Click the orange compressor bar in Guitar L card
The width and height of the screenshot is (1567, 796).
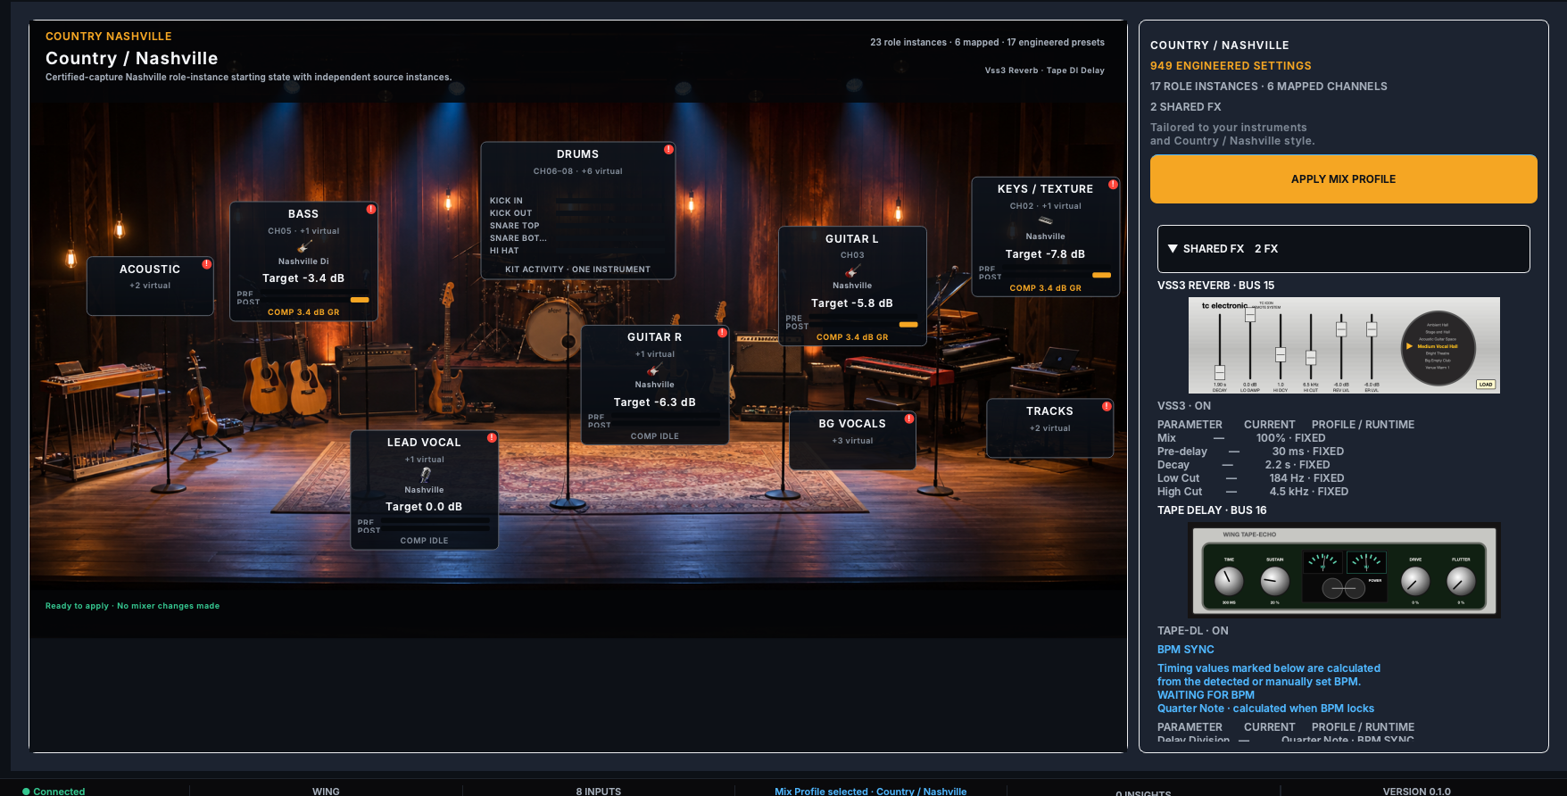tap(908, 325)
